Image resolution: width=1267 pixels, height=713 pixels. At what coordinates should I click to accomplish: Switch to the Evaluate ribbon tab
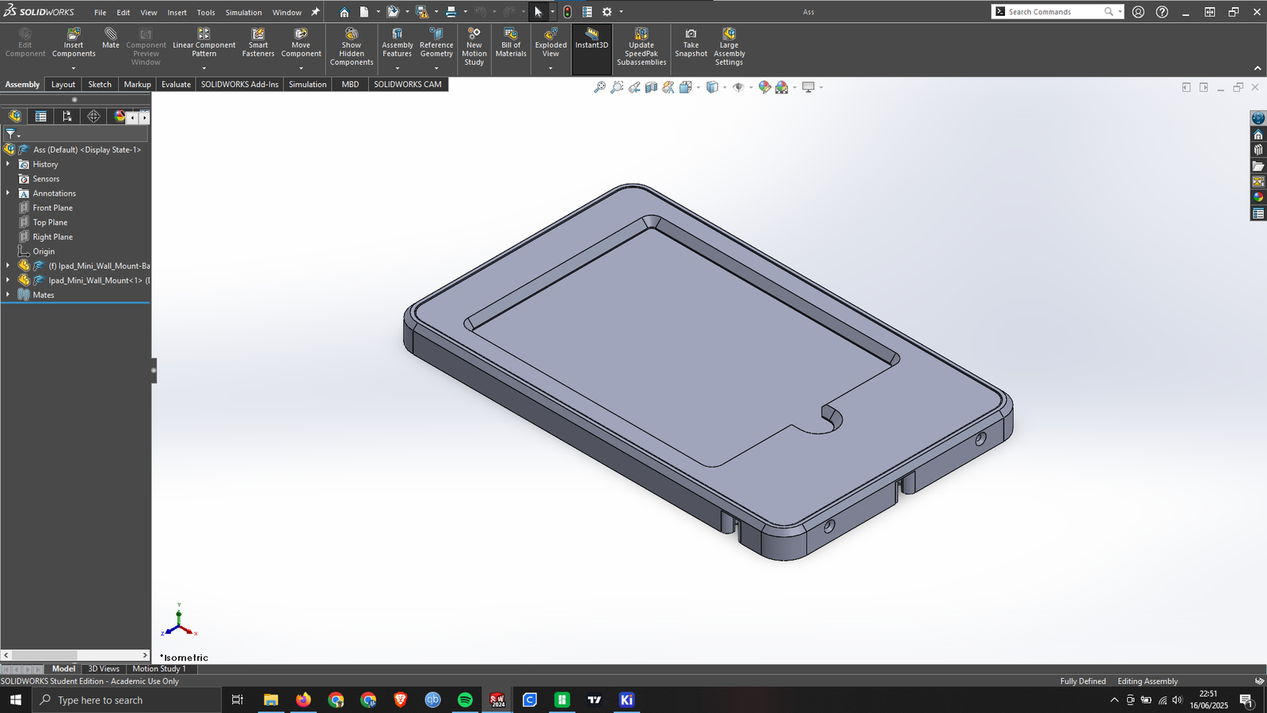tap(176, 84)
